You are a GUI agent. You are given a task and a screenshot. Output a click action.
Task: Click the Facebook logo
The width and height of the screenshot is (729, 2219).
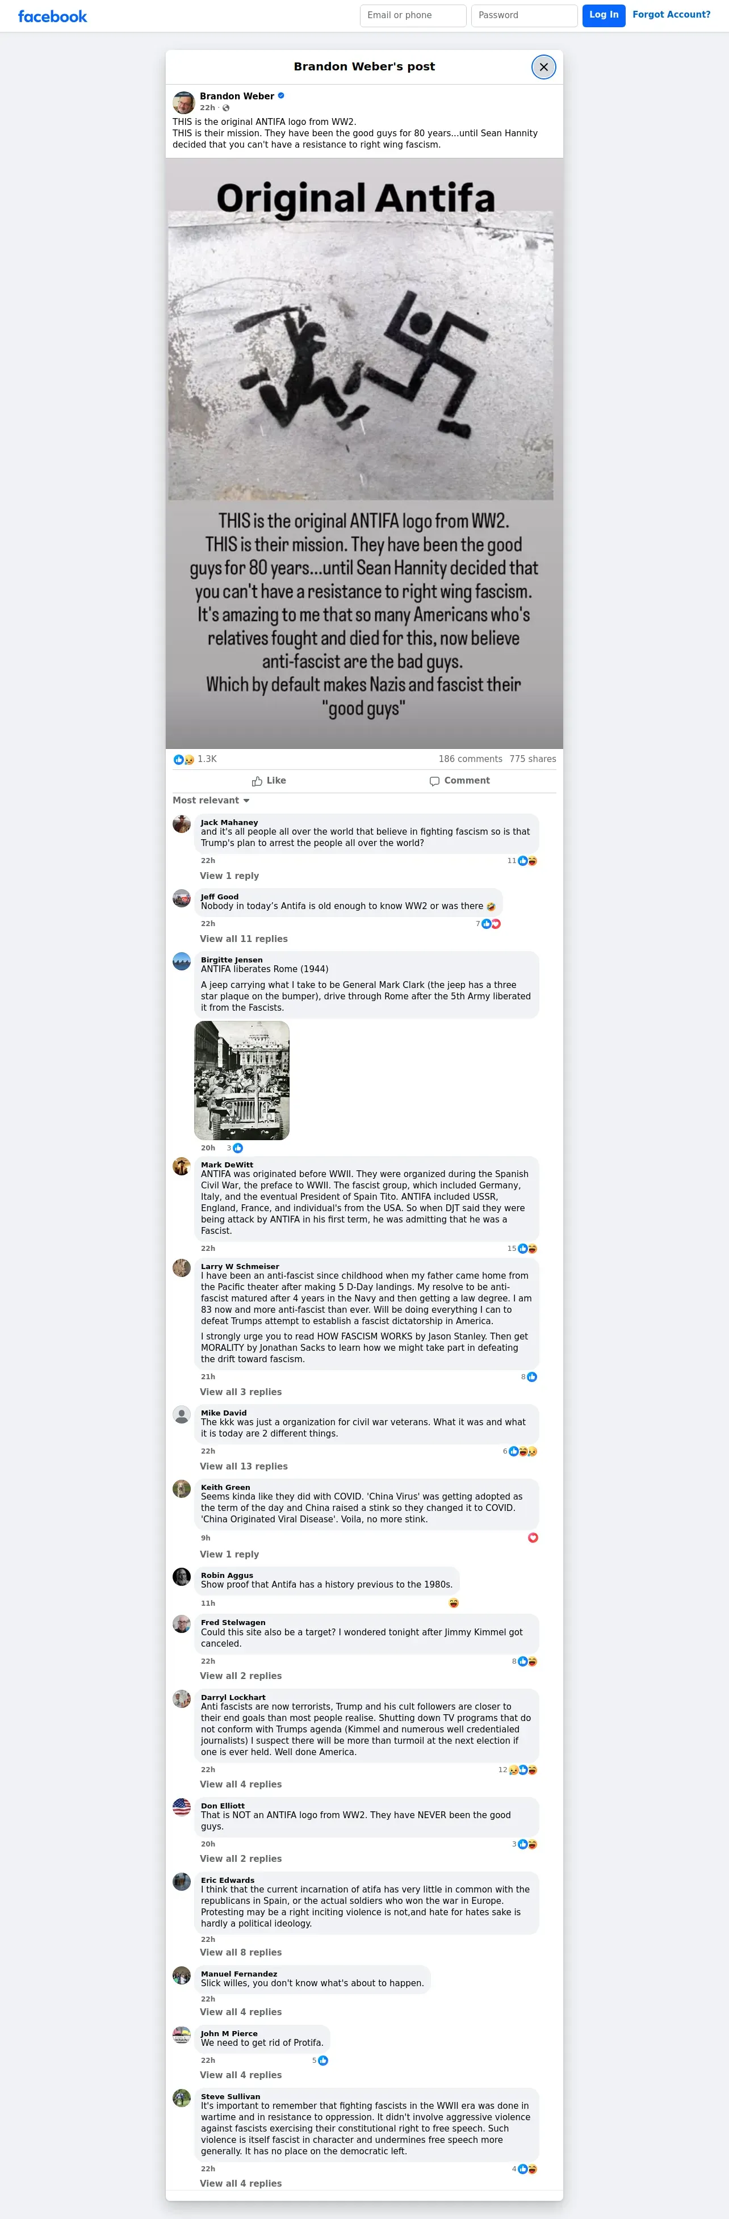[53, 16]
